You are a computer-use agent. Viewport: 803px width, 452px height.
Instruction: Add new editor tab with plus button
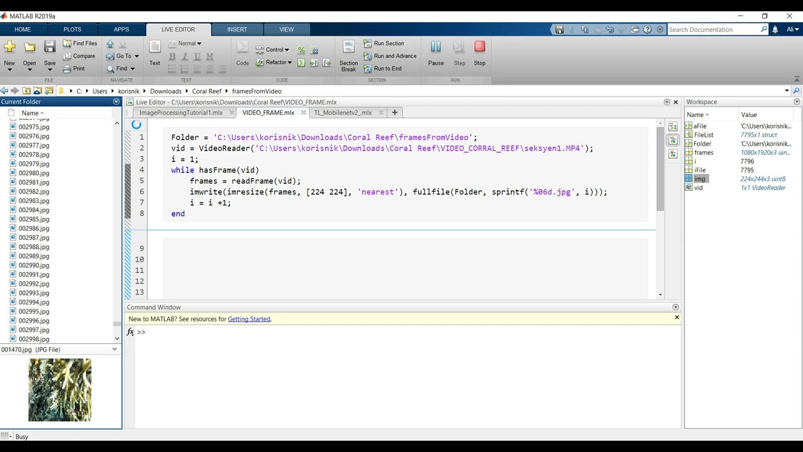395,112
